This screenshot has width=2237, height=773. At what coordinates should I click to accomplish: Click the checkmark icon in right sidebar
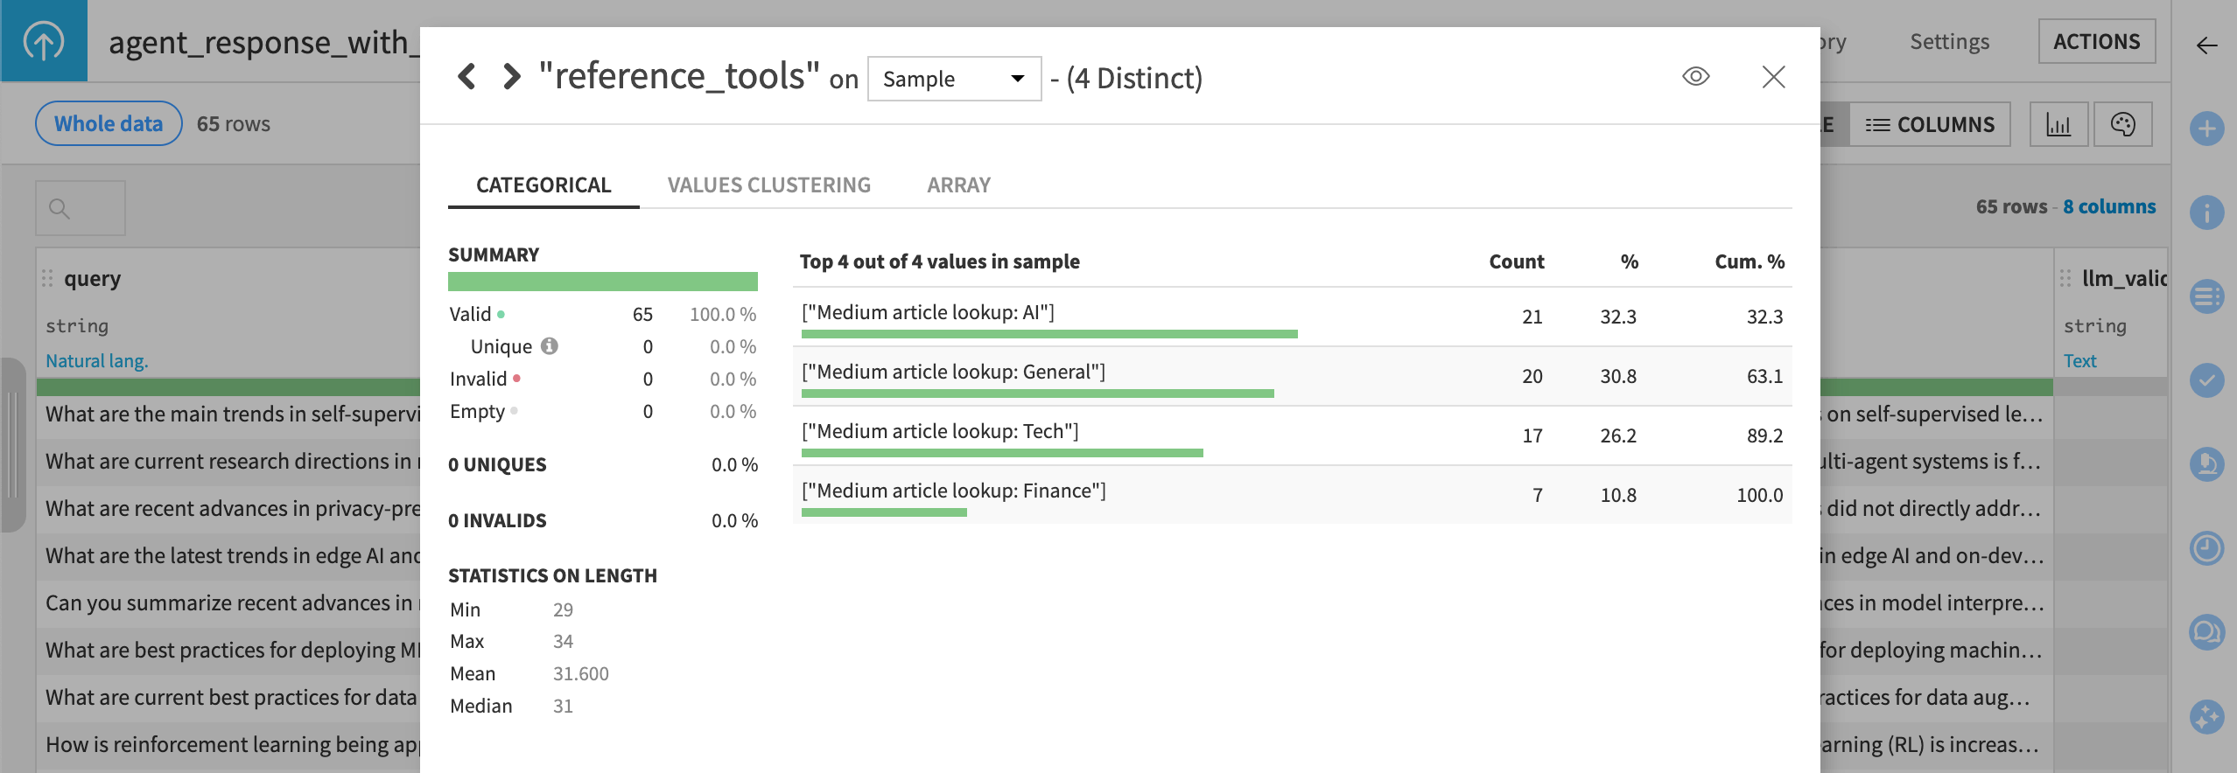coord(2206,380)
